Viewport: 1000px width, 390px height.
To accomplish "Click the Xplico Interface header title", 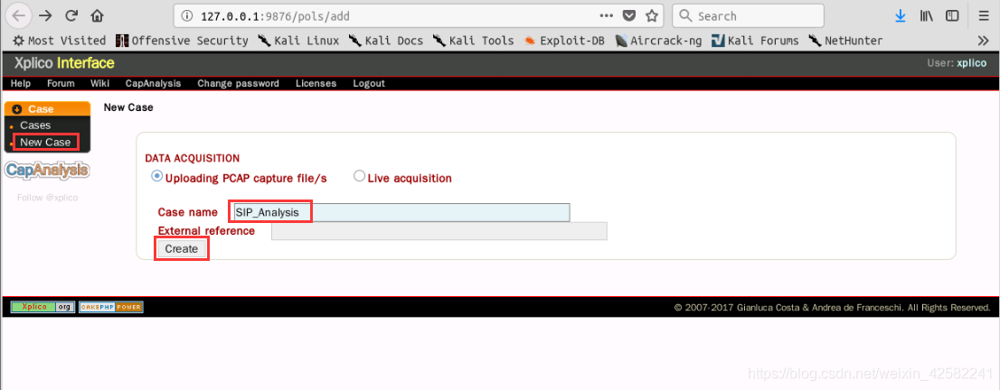I will 64,63.
